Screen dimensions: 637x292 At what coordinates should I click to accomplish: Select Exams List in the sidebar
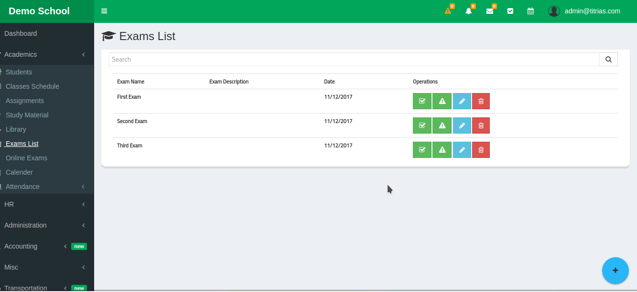(22, 144)
